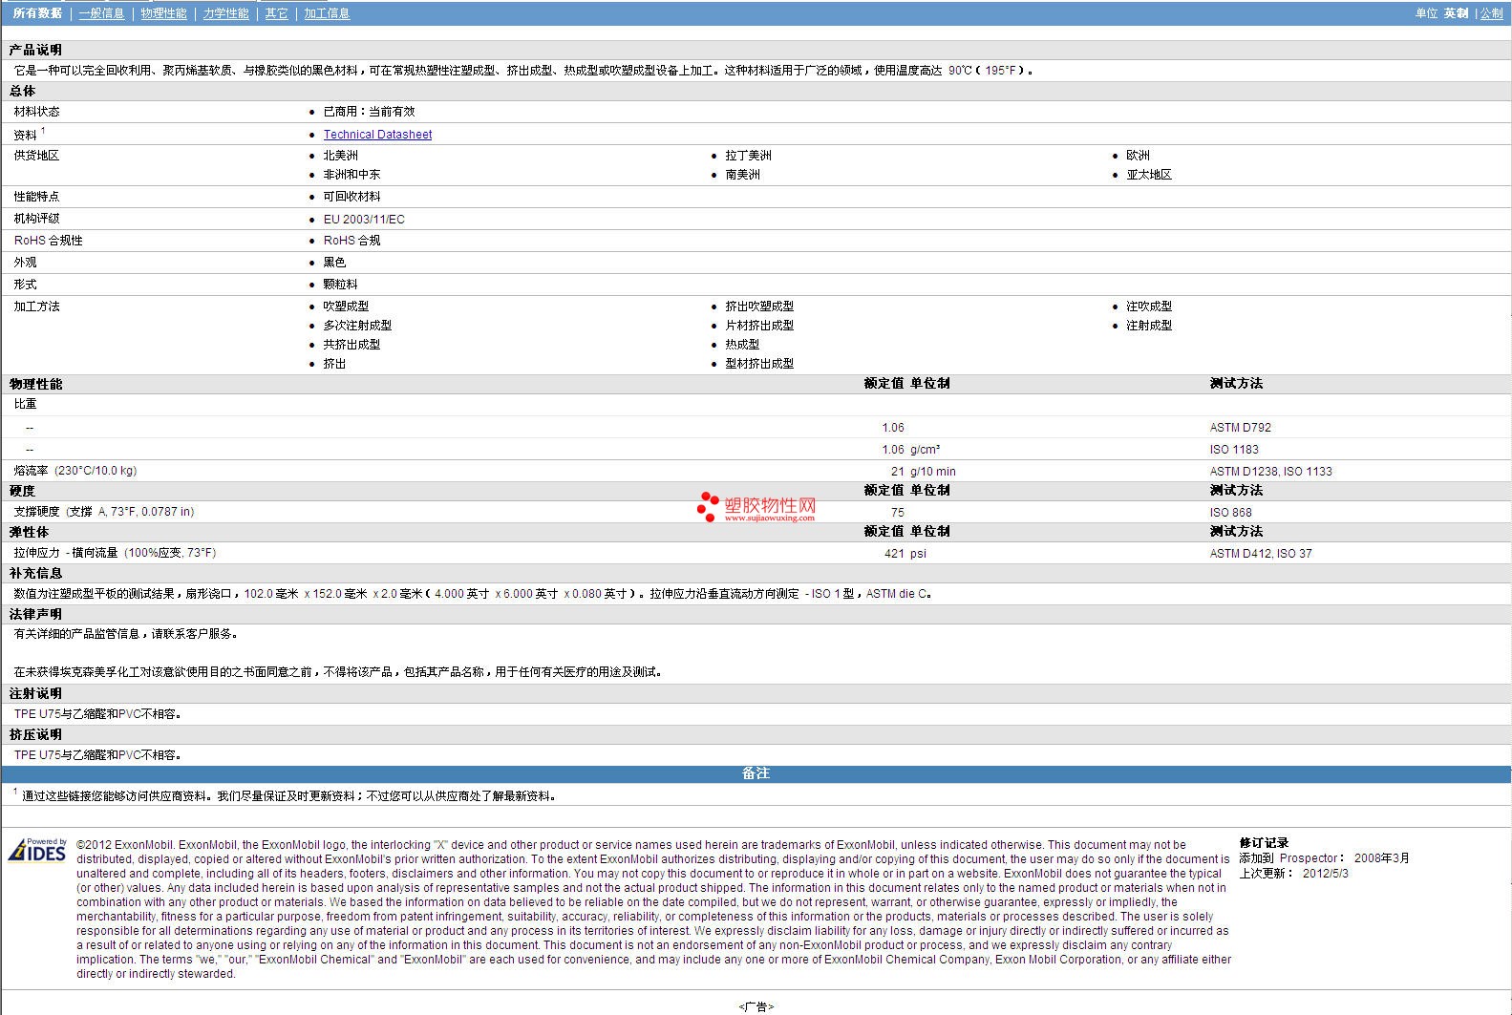Click the RoHS 合规性 row label
Image resolution: width=1512 pixels, height=1015 pixels.
(x=48, y=241)
